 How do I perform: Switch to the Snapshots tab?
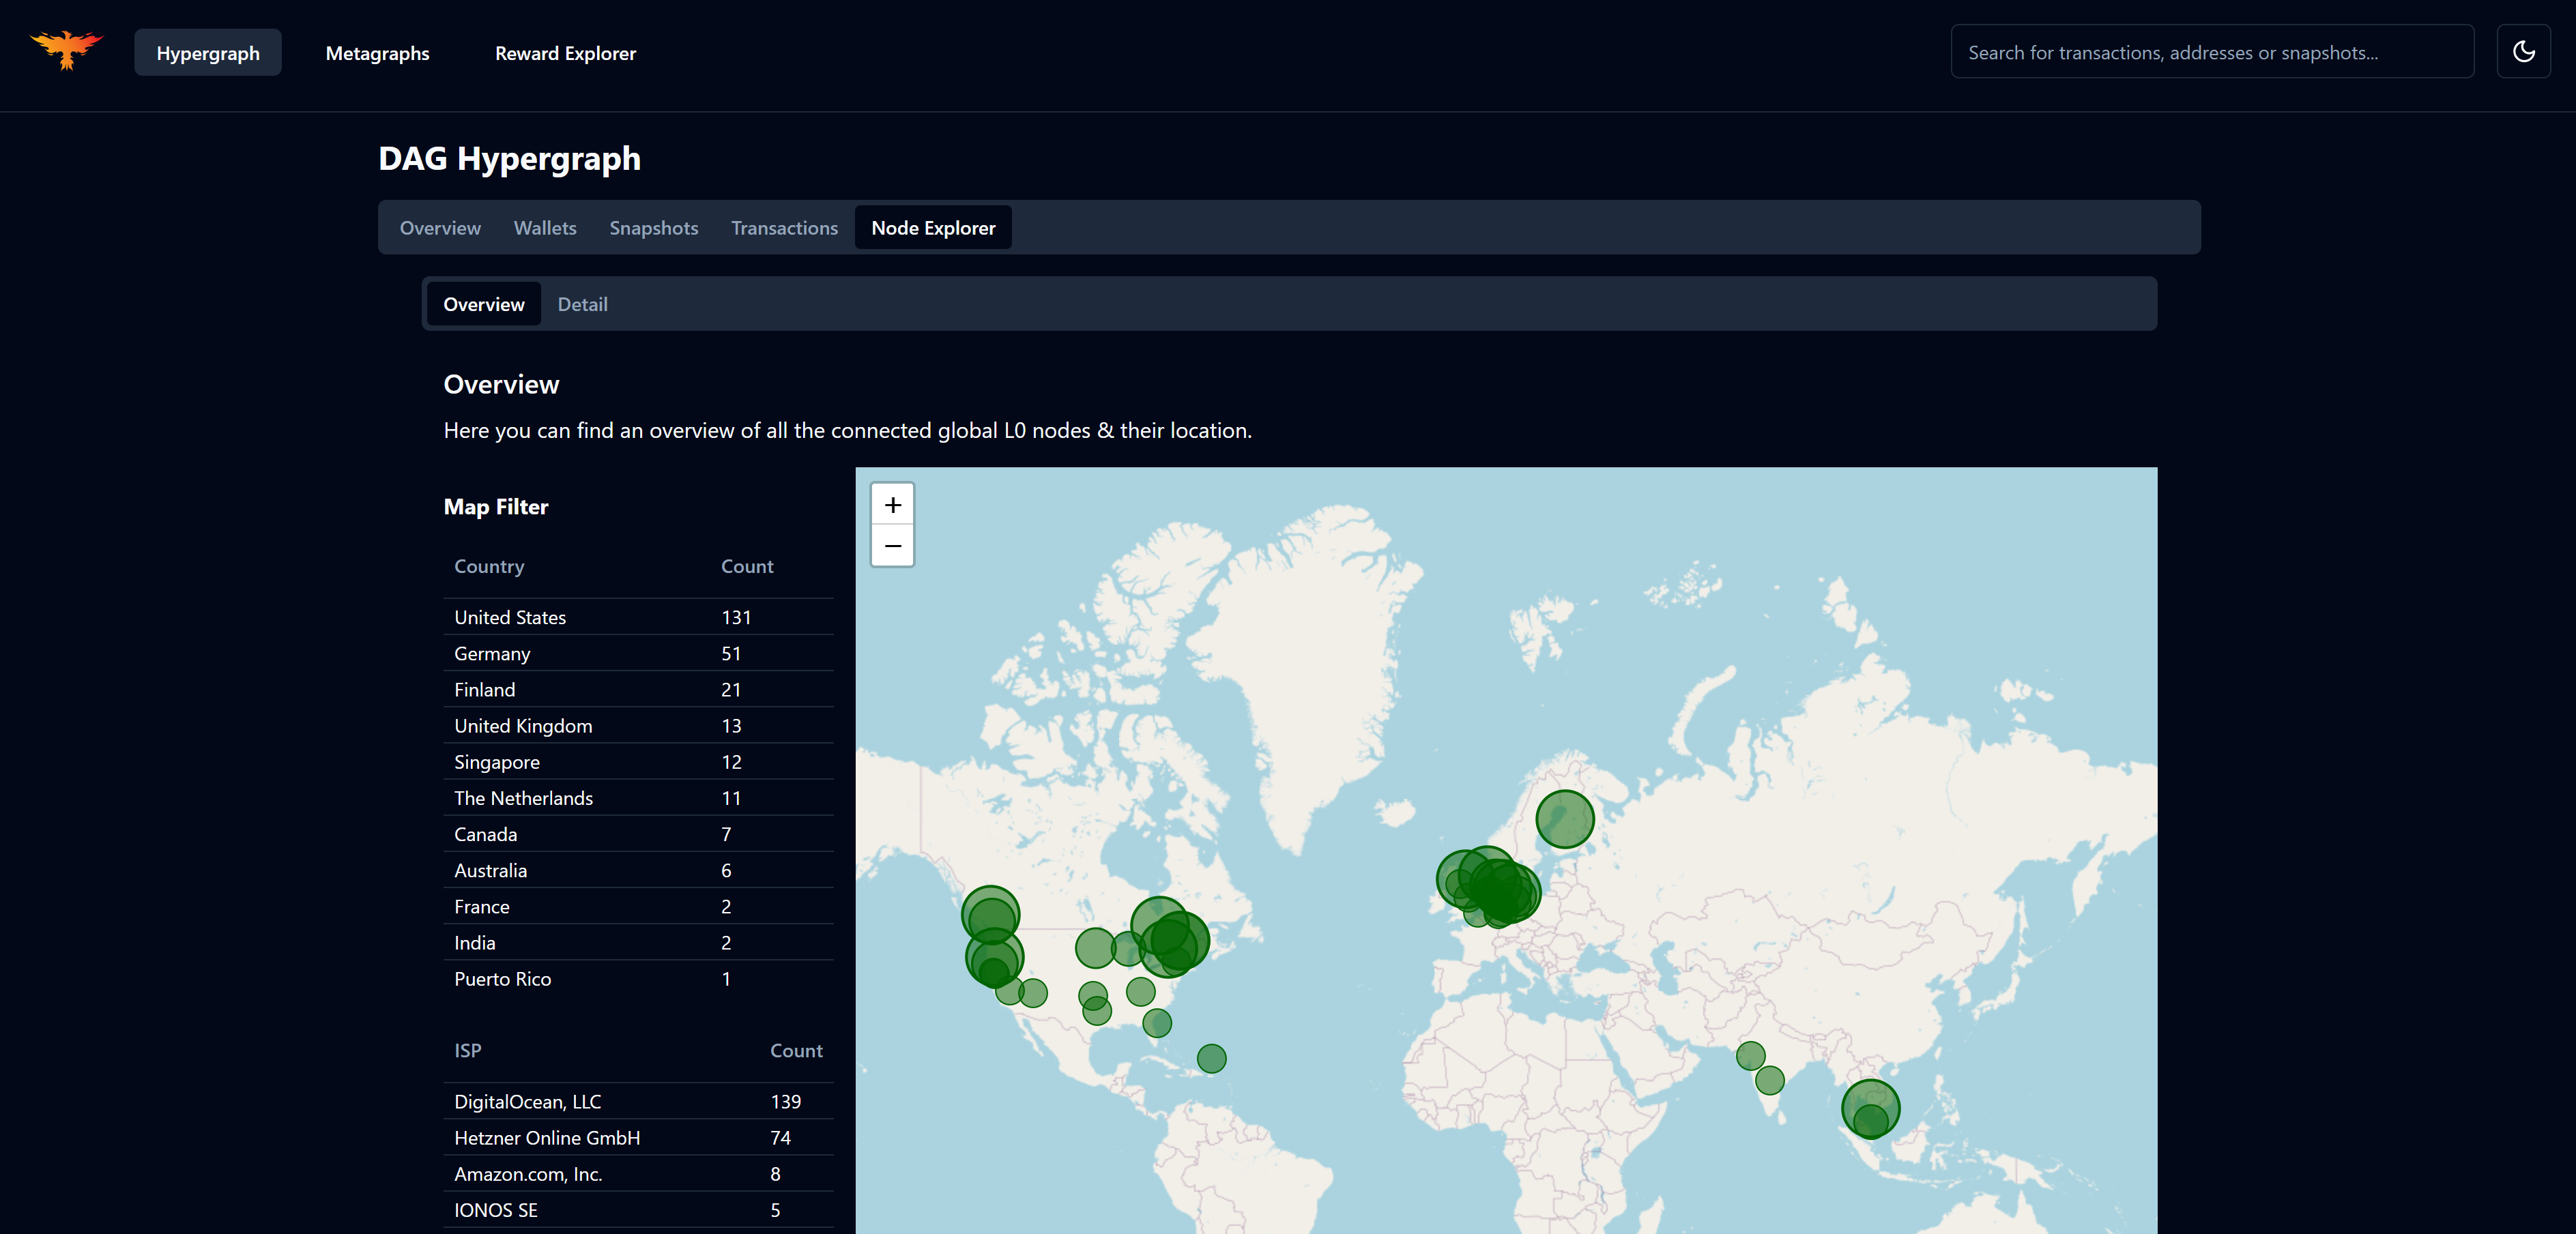(x=653, y=228)
